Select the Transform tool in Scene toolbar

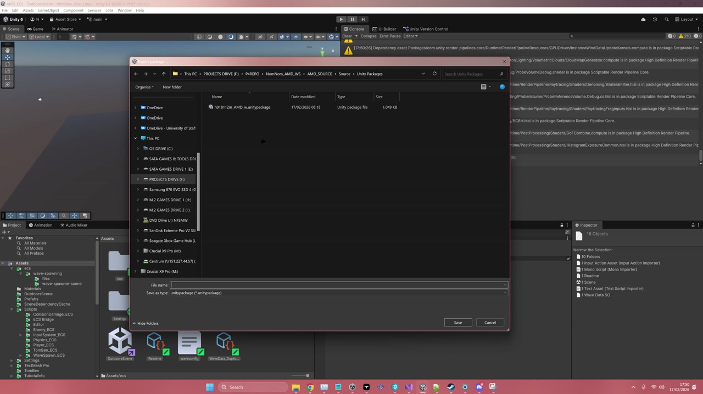[8, 84]
